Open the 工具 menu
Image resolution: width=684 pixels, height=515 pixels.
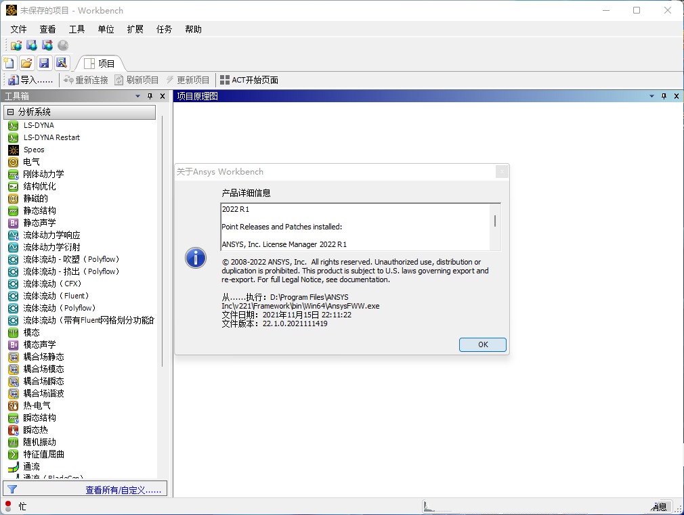click(x=77, y=29)
